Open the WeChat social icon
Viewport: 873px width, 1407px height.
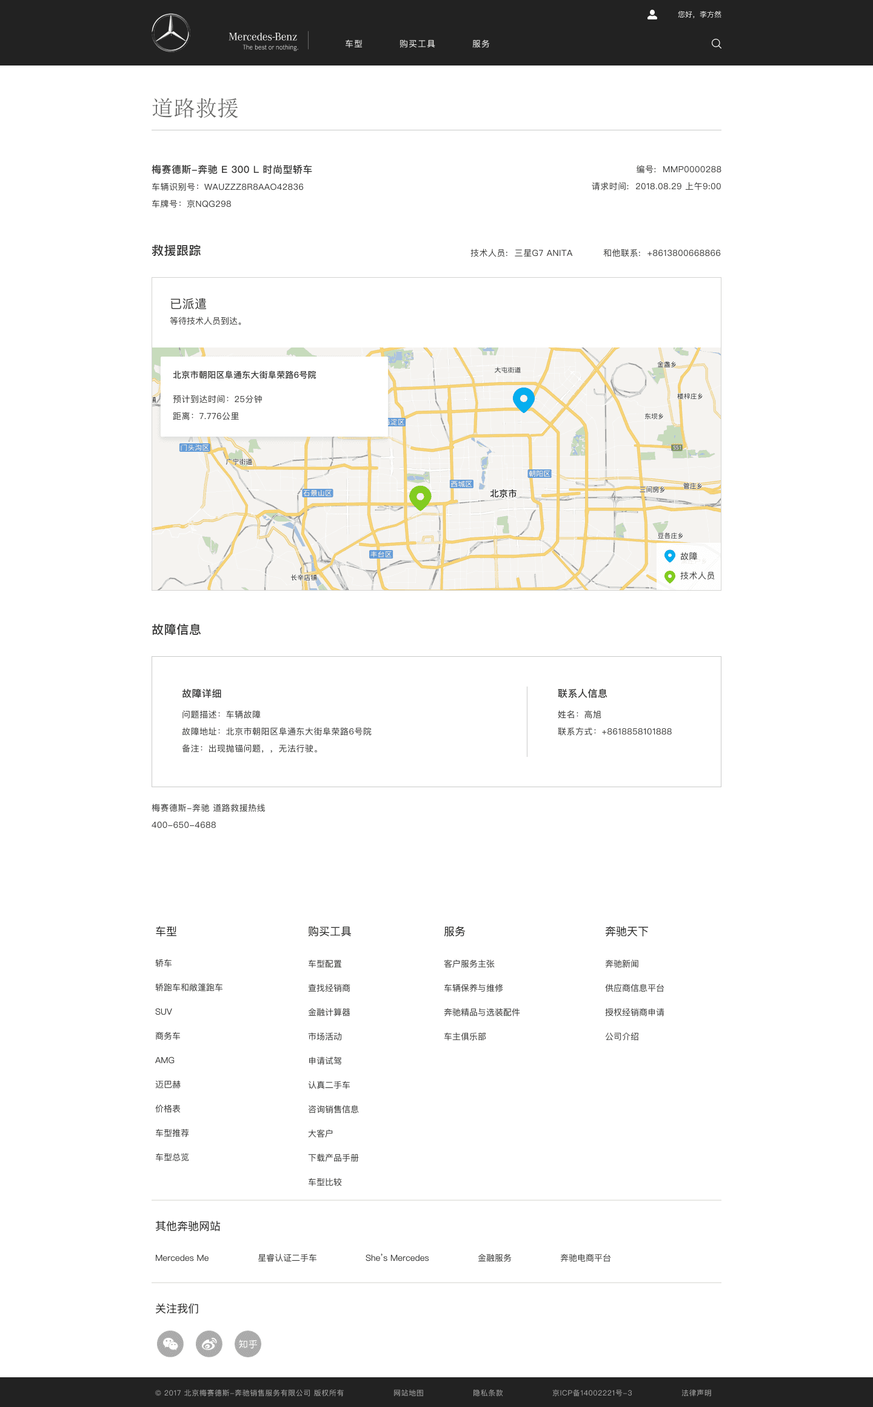coord(170,1344)
